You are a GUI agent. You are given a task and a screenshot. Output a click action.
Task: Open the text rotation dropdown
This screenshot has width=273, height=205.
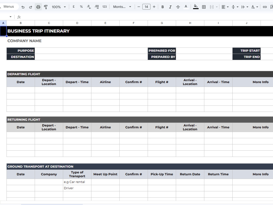(x=254, y=7)
